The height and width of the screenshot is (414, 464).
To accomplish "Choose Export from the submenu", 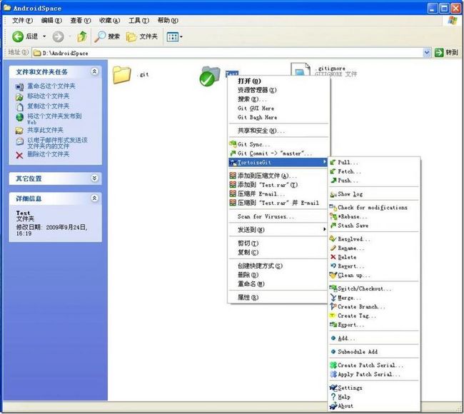I will pos(374,325).
